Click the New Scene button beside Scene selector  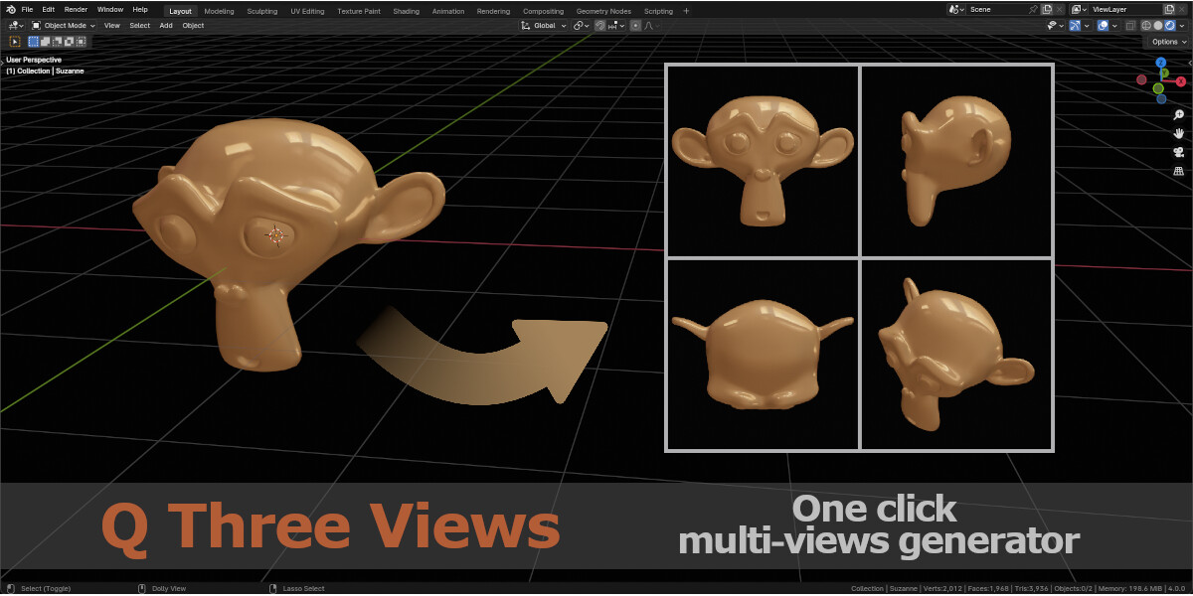point(1047,9)
